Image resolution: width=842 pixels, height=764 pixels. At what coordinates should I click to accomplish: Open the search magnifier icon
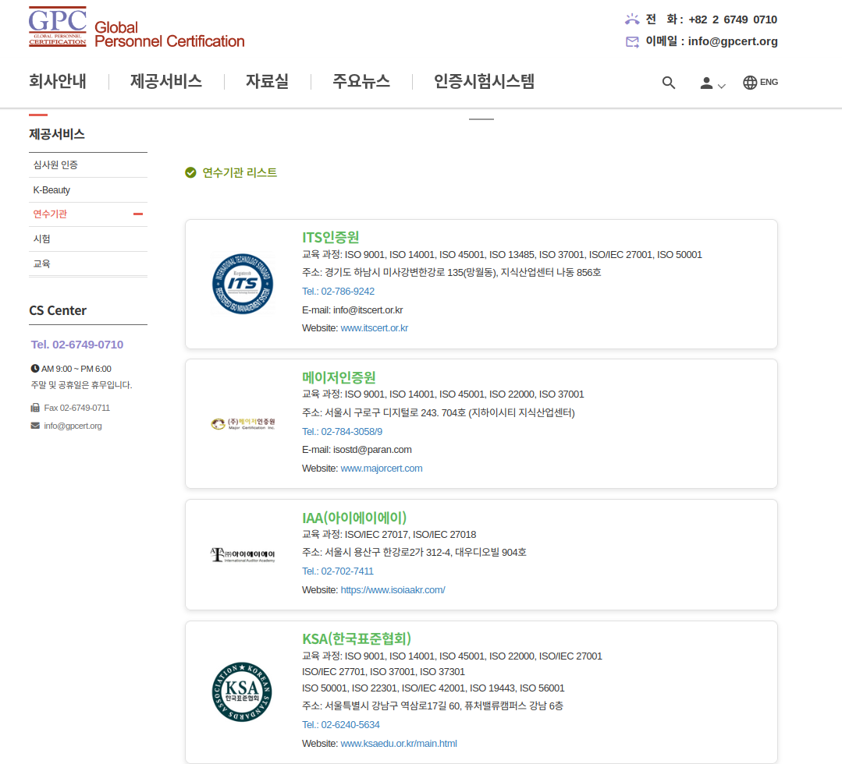coord(668,83)
